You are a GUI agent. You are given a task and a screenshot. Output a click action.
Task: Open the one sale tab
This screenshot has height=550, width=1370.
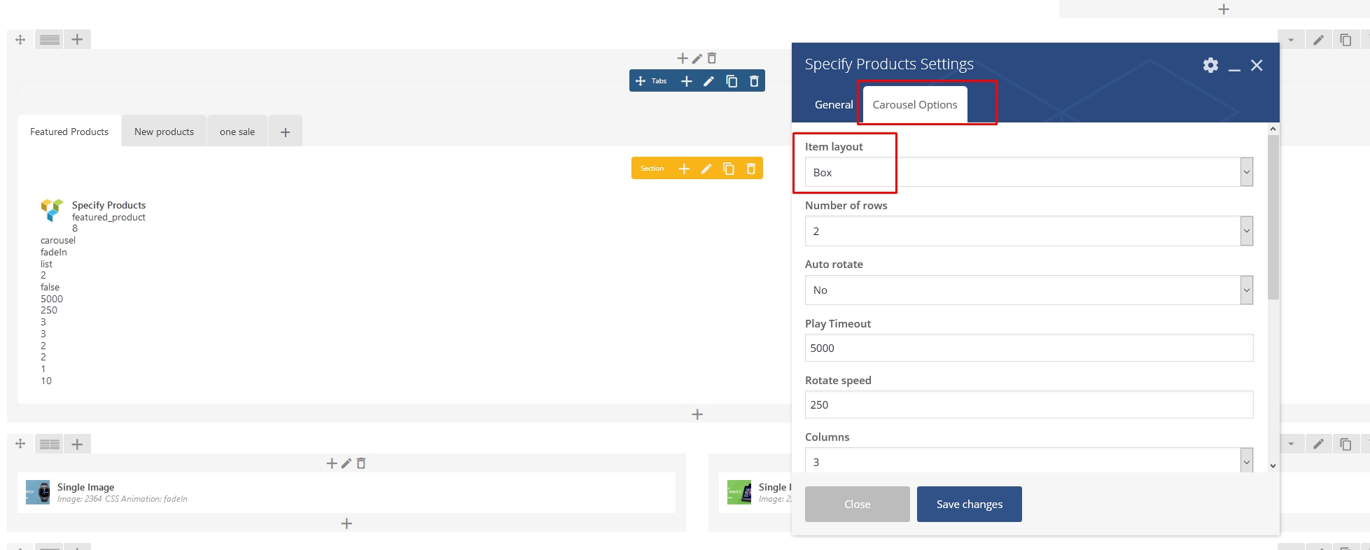click(x=237, y=132)
